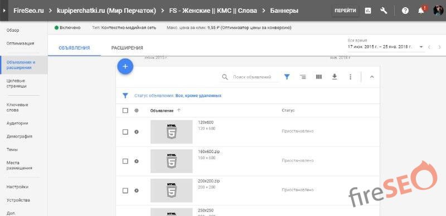Click Приостановлено status of the 200x200.zip ad
This screenshot has height=216, width=446.
tap(298, 190)
